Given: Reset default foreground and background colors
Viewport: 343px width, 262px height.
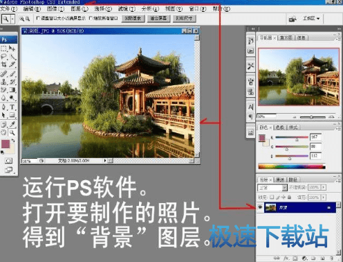Looking at the screenshot, I should tap(2, 152).
